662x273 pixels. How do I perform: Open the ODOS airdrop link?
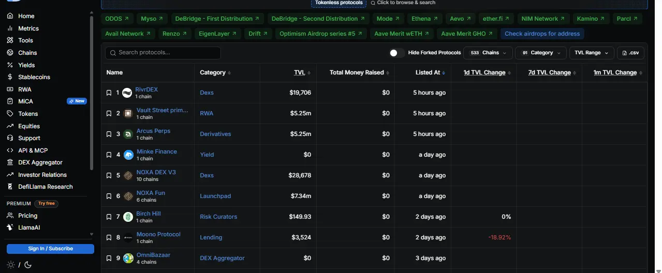(116, 19)
